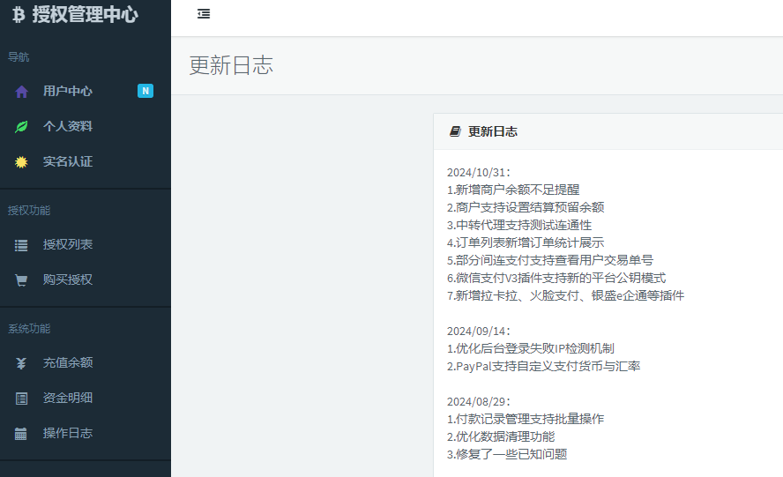Click the 授权功能 sidebar section label
Image resolution: width=783 pixels, height=477 pixels.
click(29, 210)
